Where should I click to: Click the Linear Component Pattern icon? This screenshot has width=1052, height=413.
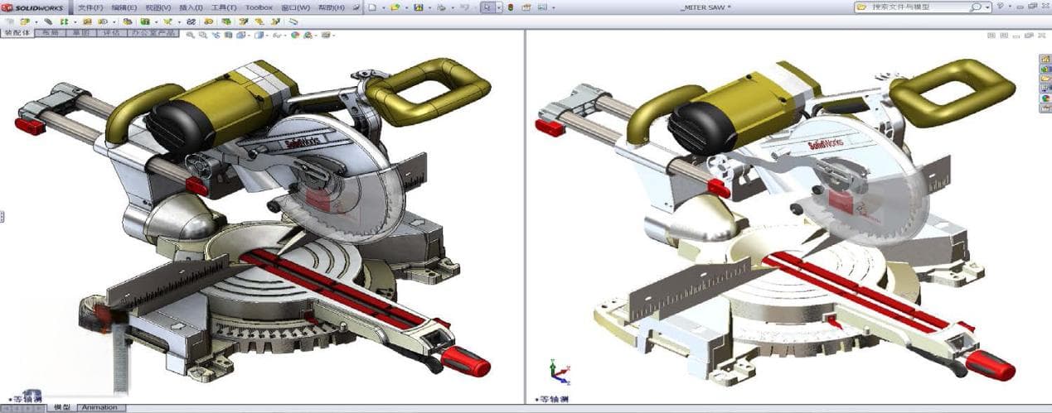[x=64, y=22]
